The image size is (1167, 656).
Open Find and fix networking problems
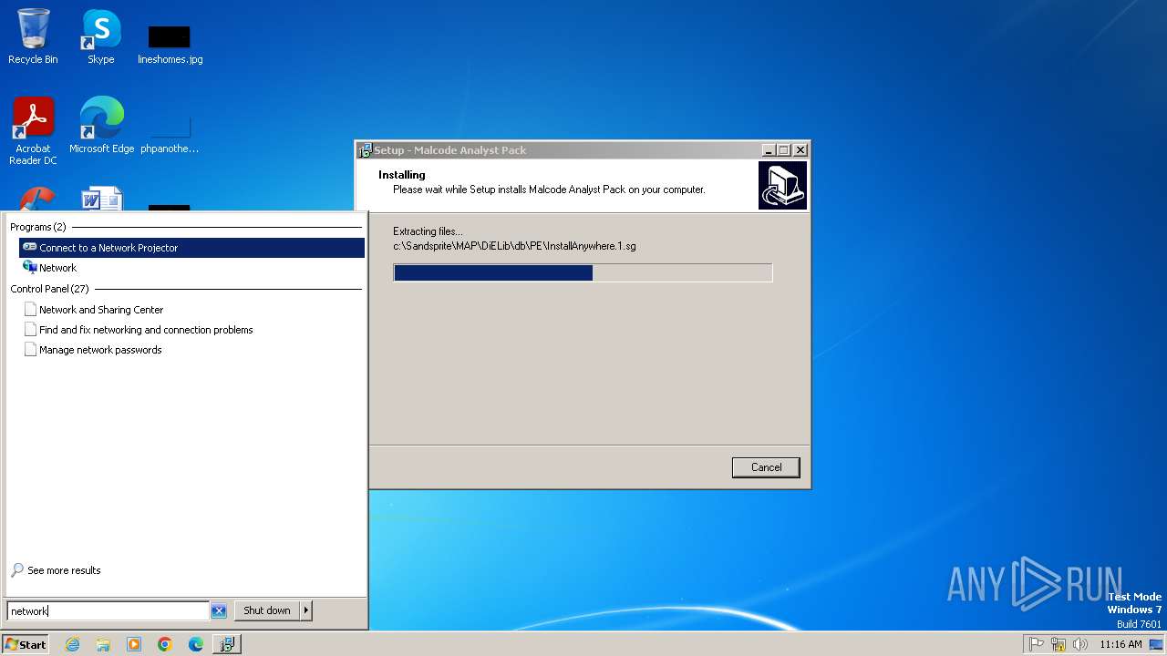[x=191, y=330]
